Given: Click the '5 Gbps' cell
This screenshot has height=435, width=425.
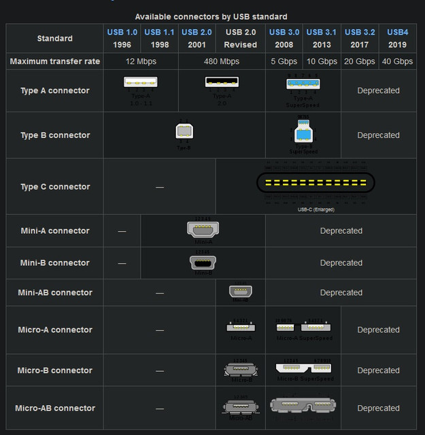Looking at the screenshot, I should (284, 61).
